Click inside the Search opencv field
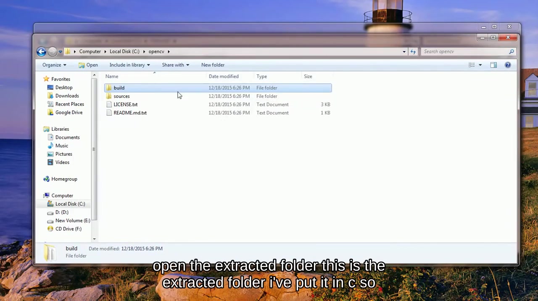Screen dimensions: 538x301 point(462,51)
